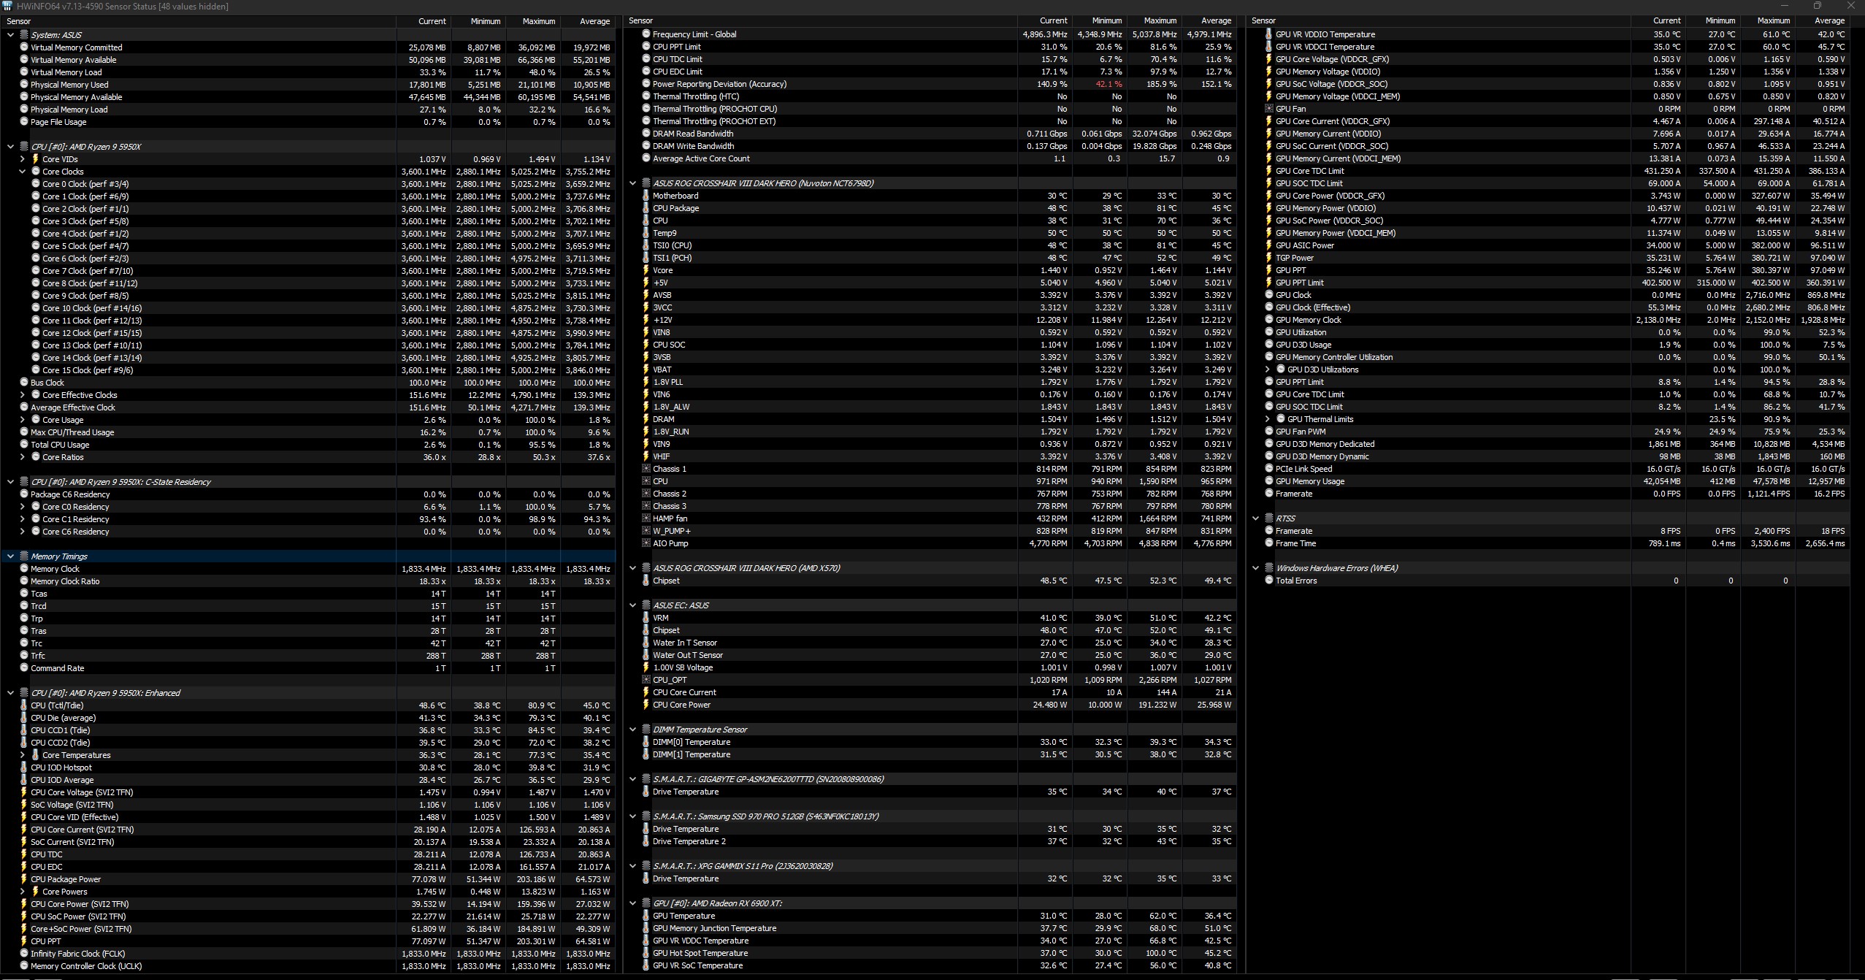The width and height of the screenshot is (1865, 980).
Task: Click the System: ASUS chip icon
Action: tap(24, 35)
